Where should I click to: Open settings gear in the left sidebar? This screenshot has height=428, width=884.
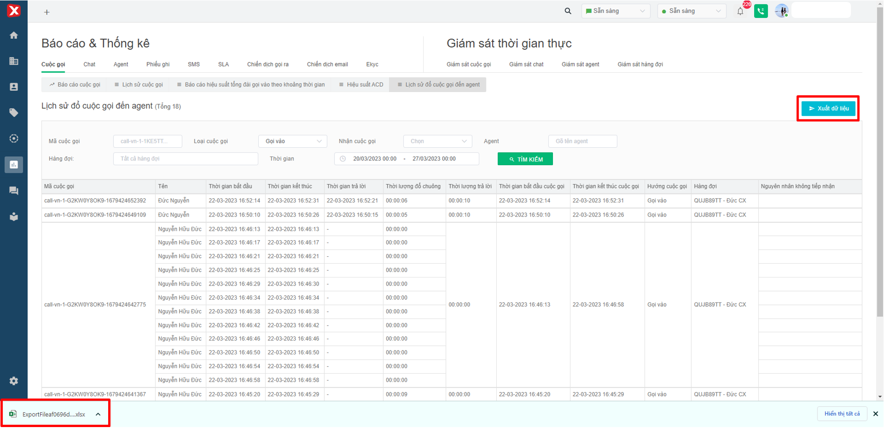14,381
